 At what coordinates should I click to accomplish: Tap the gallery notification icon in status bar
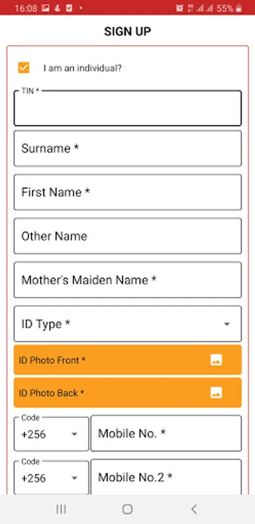(46, 8)
